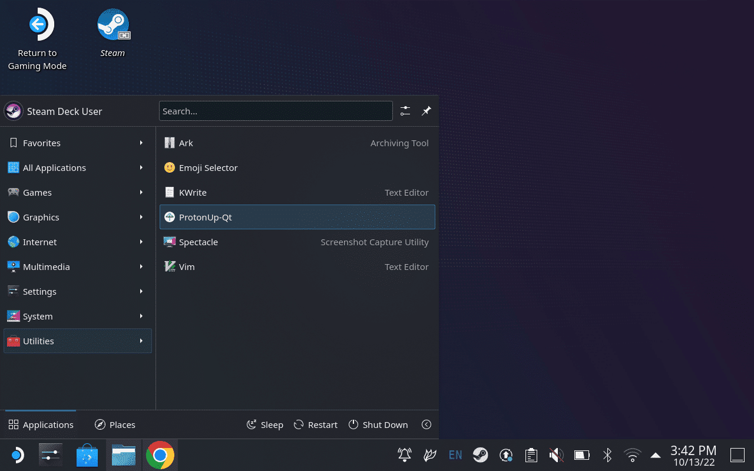The height and width of the screenshot is (471, 754).
Task: Show more session options arrow button
Action: (x=426, y=424)
